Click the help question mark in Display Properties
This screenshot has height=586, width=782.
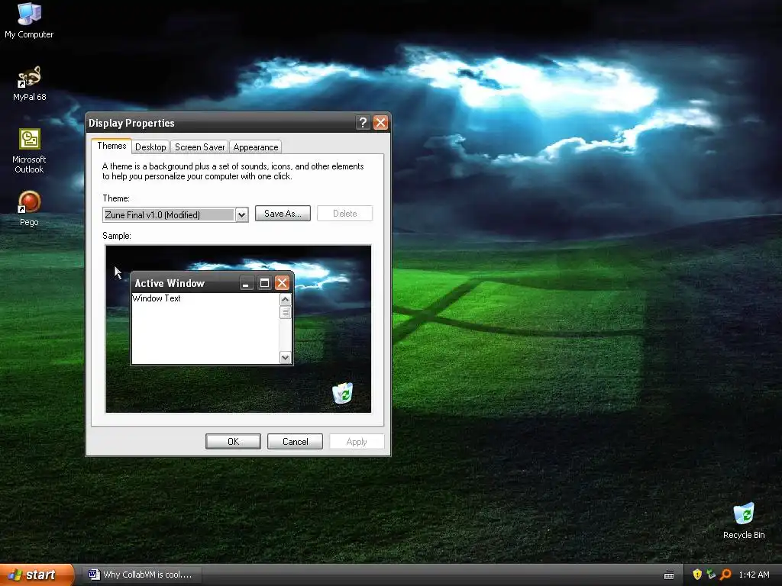coord(363,123)
